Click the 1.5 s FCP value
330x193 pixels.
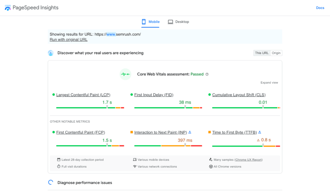coord(107,140)
